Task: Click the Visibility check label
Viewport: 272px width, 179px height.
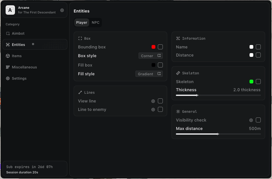Action: point(191,120)
